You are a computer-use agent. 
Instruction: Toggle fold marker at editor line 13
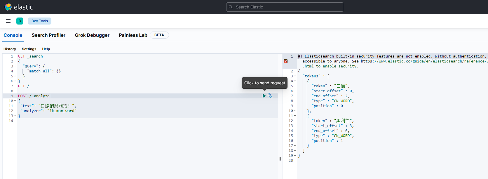click(x=15, y=116)
